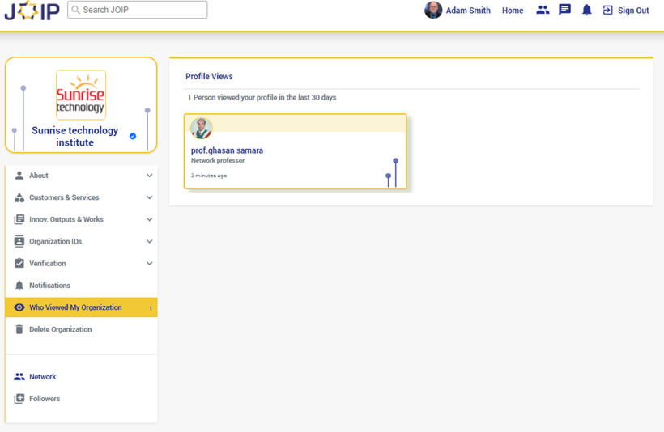
Task: Open Network in the sidebar
Action: [42, 377]
